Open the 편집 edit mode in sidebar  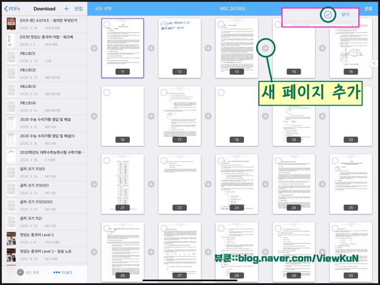[x=79, y=9]
